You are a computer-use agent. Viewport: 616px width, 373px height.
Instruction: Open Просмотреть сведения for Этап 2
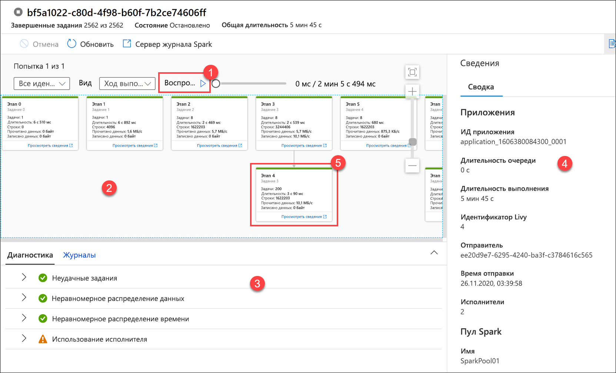pos(219,146)
